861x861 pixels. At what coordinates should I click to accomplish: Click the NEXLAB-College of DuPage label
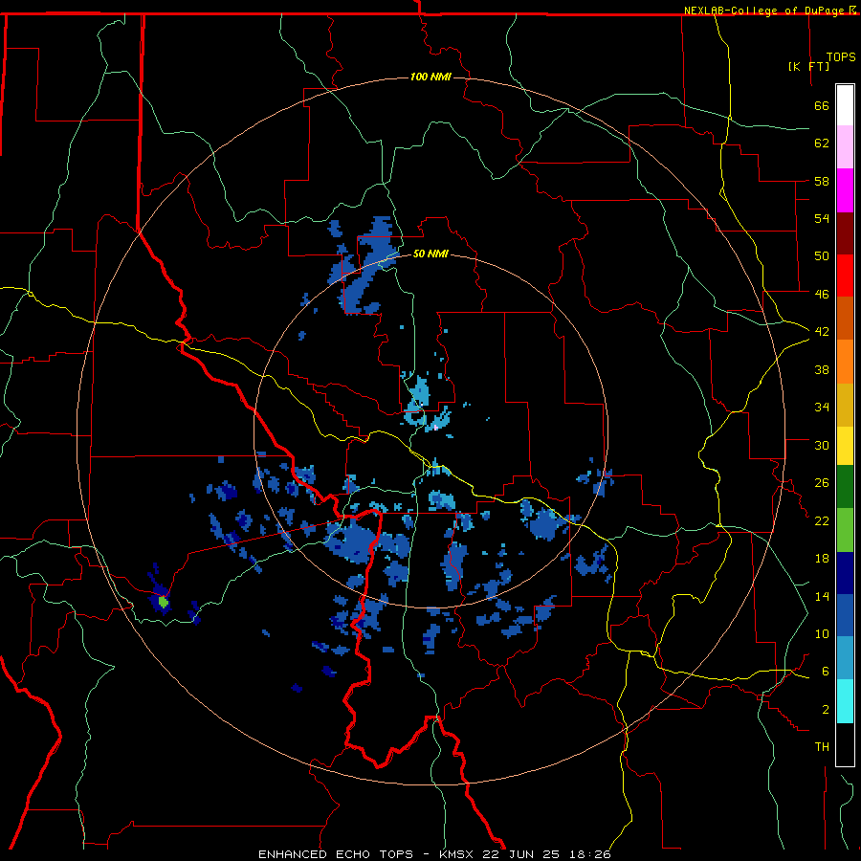[x=765, y=11]
